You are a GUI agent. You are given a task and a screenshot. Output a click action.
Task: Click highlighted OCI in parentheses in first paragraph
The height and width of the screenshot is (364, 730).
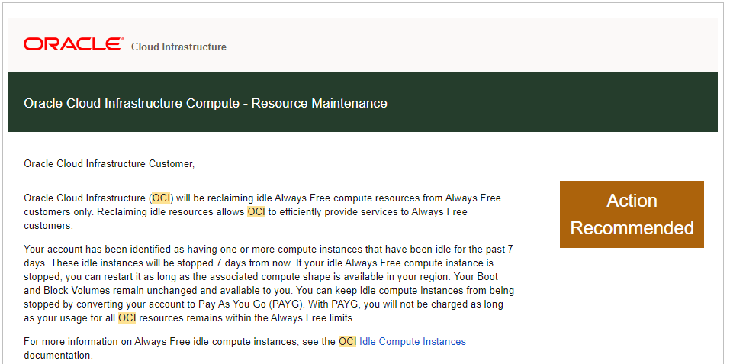click(161, 198)
